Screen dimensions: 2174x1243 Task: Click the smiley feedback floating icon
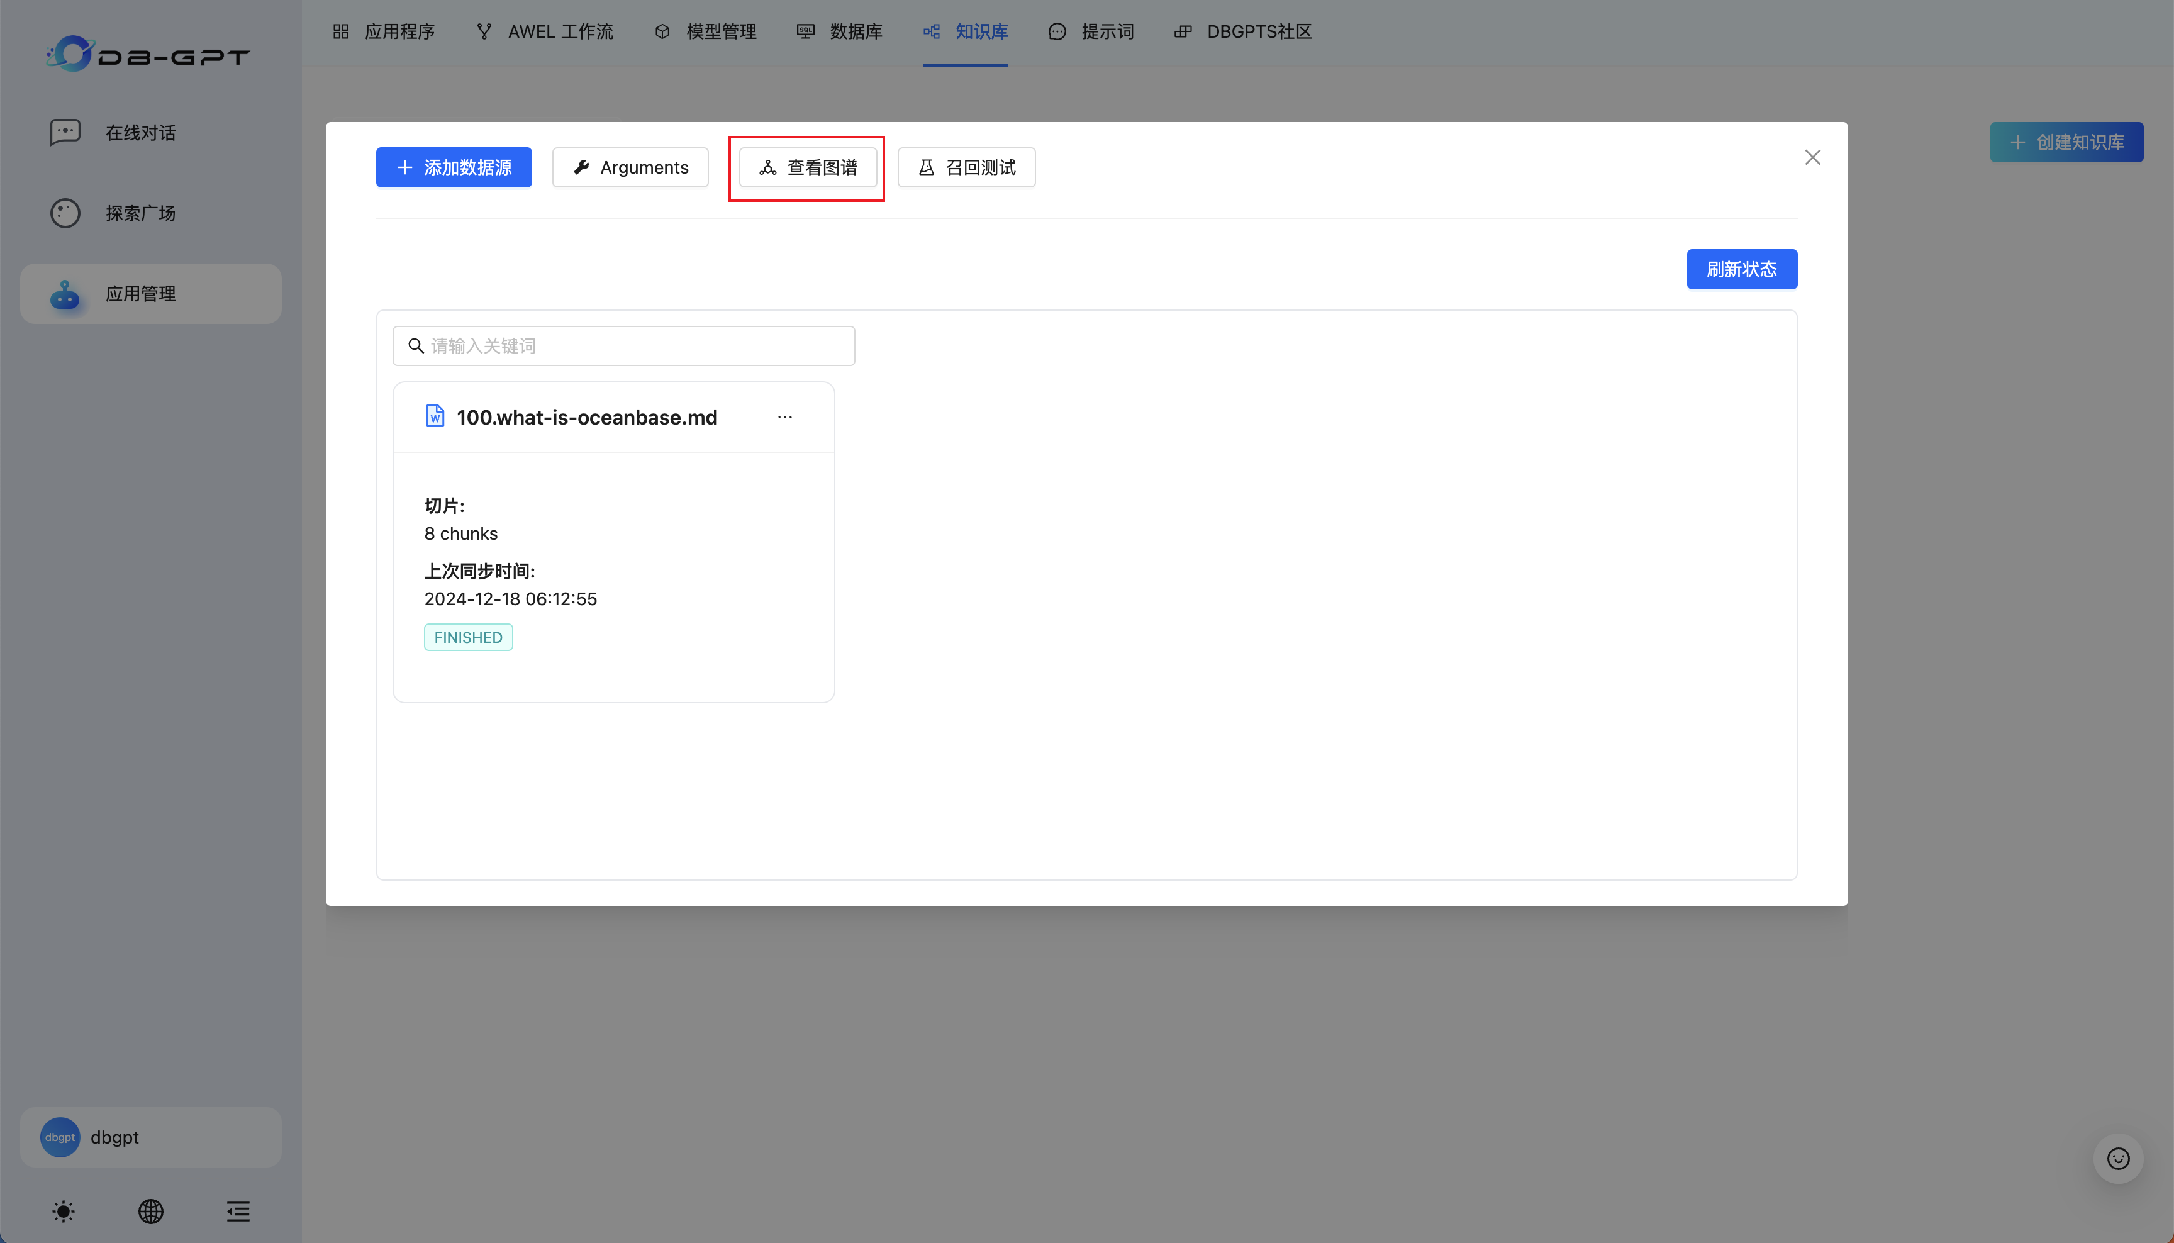(2117, 1159)
